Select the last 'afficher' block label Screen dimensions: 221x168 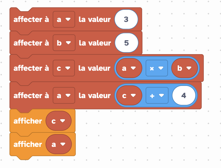pyautogui.click(x=28, y=144)
